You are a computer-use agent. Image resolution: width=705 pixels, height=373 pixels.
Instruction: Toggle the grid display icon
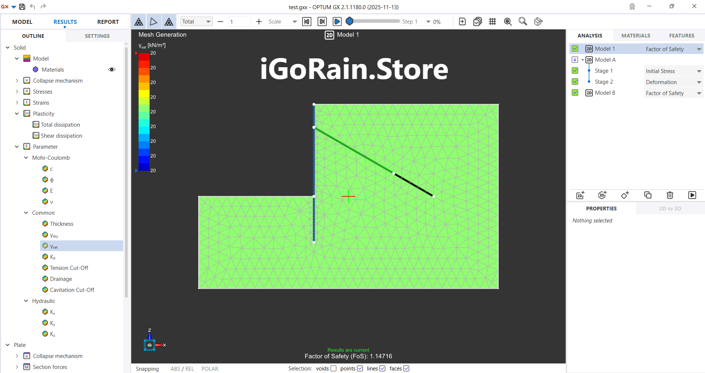pyautogui.click(x=493, y=22)
